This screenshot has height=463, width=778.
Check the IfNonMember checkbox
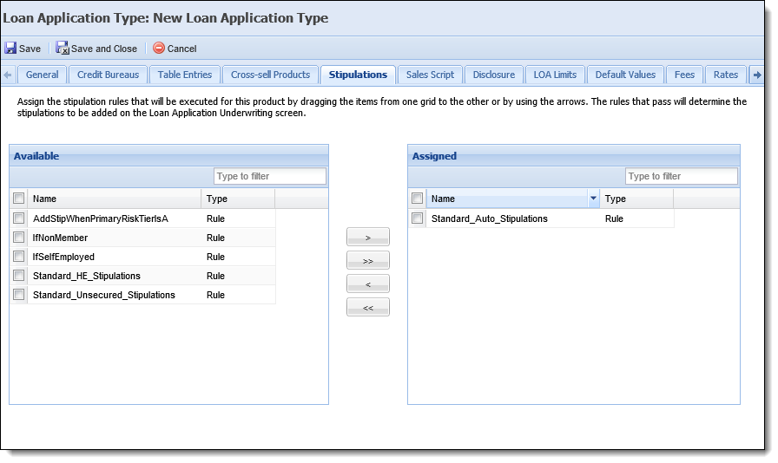(19, 238)
